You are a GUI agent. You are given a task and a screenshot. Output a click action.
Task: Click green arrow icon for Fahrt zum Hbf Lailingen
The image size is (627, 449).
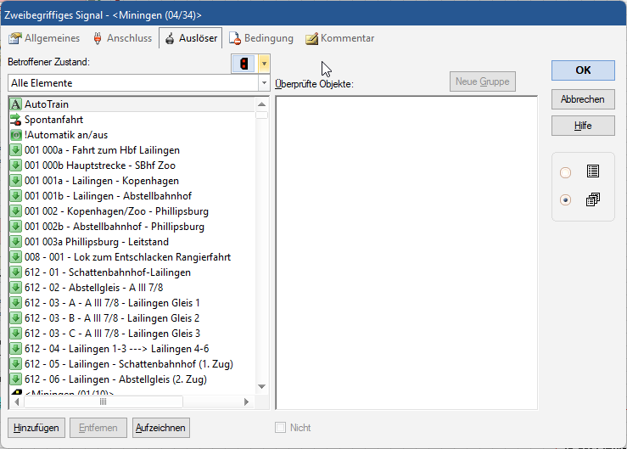(16, 150)
